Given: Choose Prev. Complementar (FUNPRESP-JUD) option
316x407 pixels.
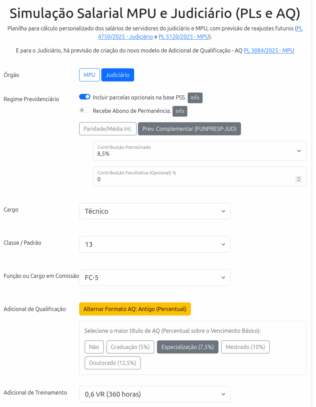Looking at the screenshot, I should coord(189,129).
